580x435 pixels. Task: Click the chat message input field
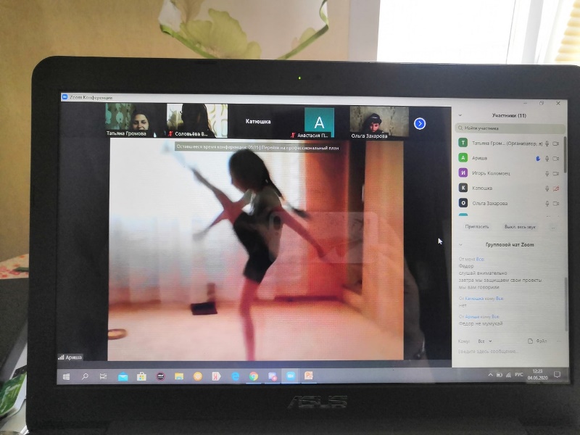tap(507, 352)
